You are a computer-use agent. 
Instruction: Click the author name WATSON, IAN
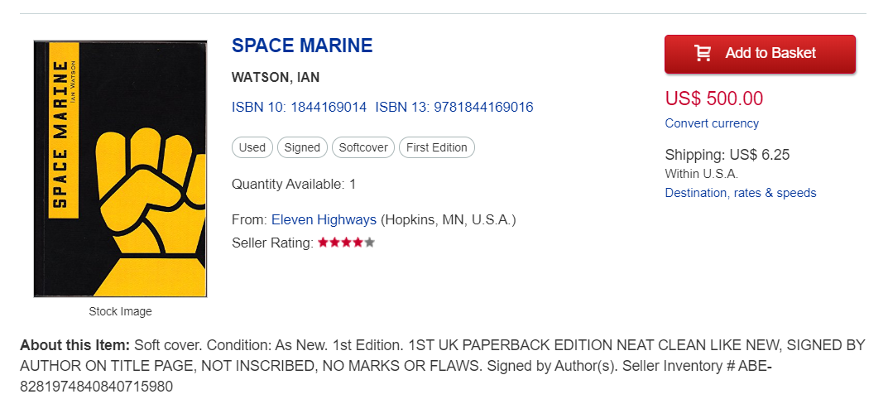click(276, 78)
